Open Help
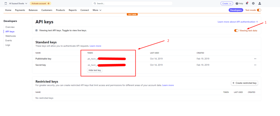The height and width of the screenshot is (116, 280). pyautogui.click(x=239, y=3)
